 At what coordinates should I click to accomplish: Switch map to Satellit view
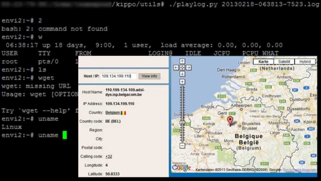pyautogui.click(x=284, y=62)
